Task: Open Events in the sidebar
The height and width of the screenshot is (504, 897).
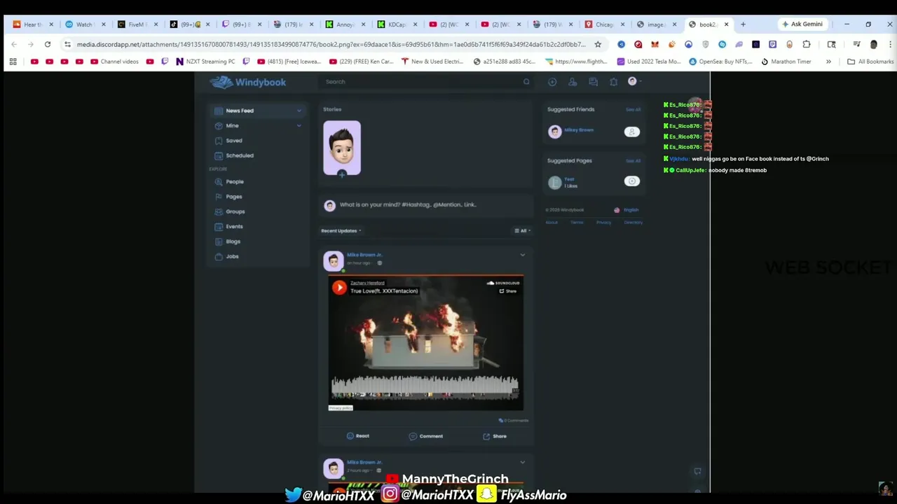Action: pos(234,227)
